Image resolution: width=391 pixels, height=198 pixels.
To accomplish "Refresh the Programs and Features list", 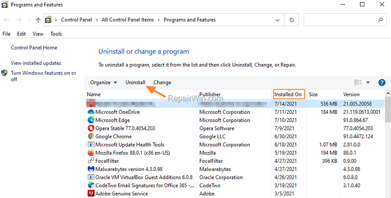I will point(292,20).
